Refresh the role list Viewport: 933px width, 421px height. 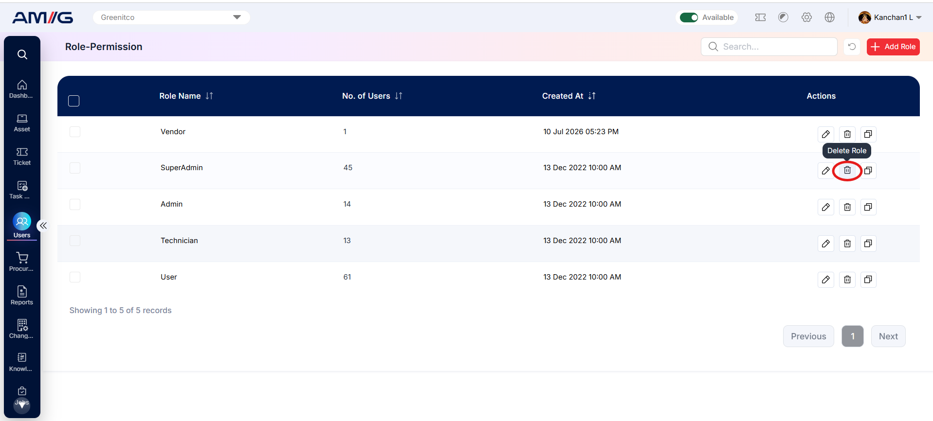[x=852, y=47]
